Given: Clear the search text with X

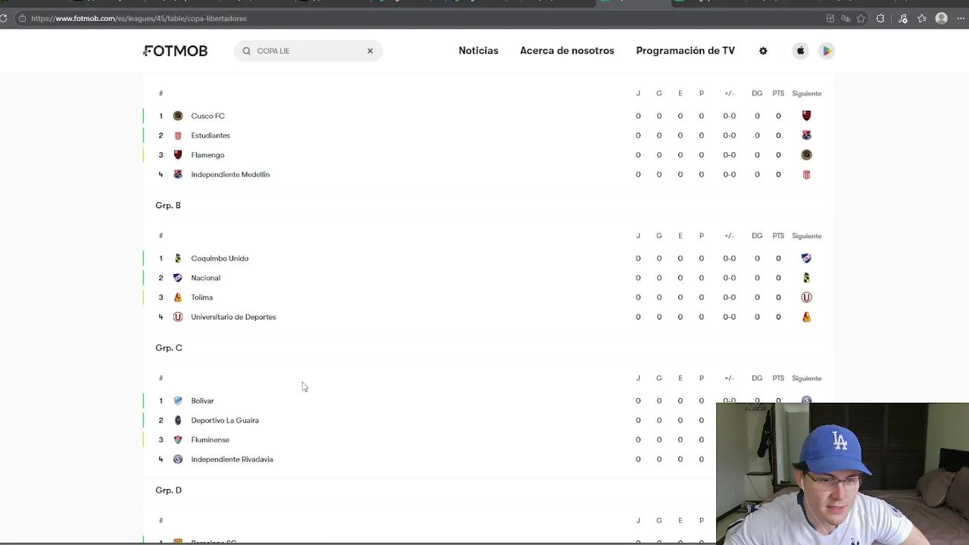Looking at the screenshot, I should tap(370, 51).
